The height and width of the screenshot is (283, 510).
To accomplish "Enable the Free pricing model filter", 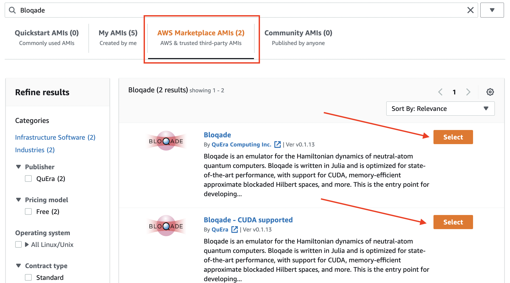I will [28, 212].
